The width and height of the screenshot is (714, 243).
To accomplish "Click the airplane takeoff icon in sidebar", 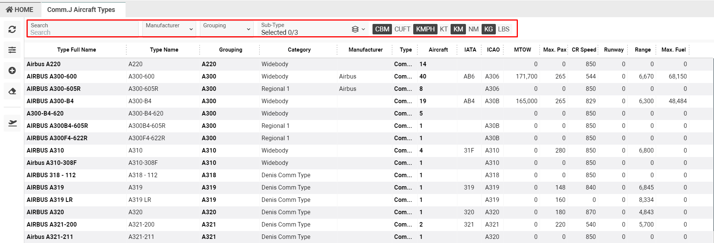I will [12, 123].
